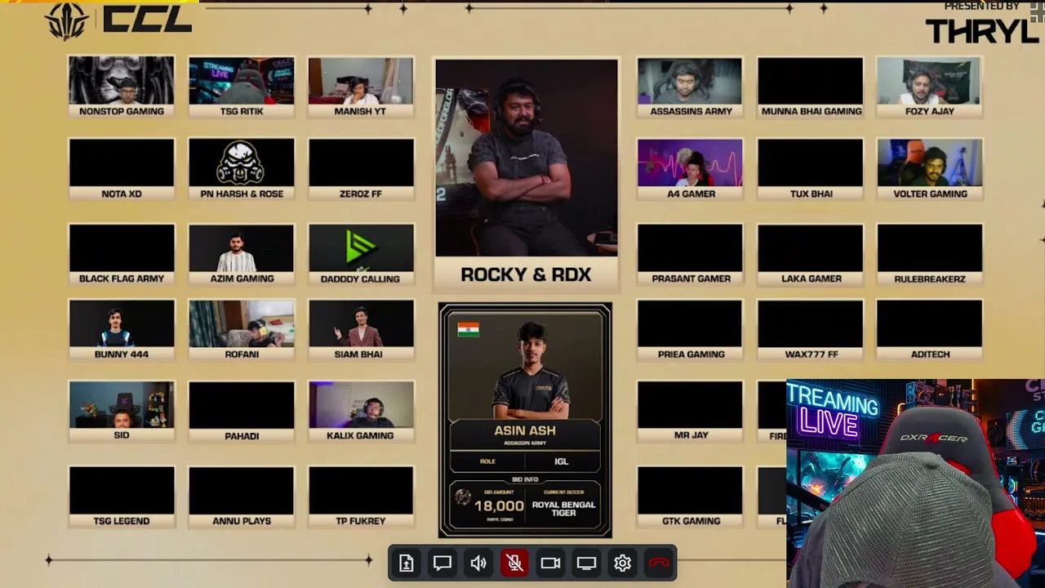Click the IGL role value
1045x588 pixels.
[x=562, y=461]
